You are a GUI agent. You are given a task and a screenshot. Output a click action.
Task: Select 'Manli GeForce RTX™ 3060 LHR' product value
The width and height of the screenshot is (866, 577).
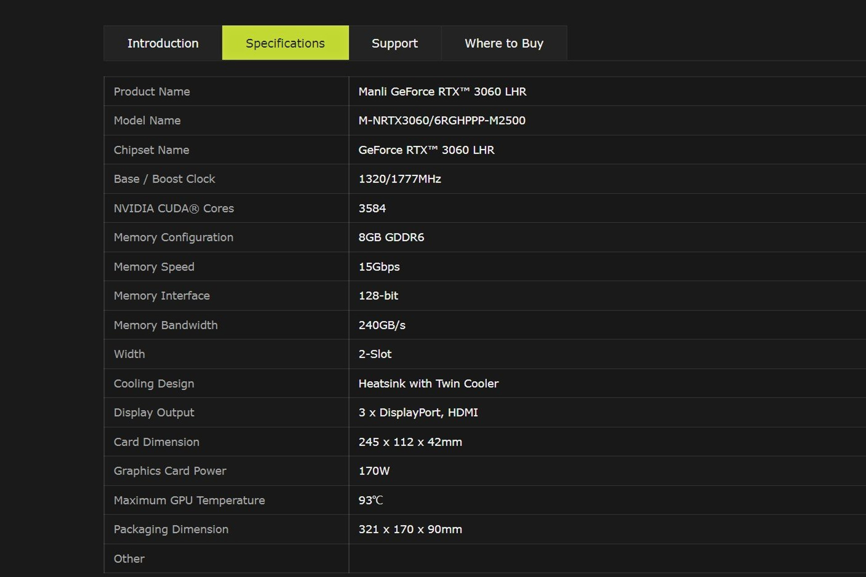pyautogui.click(x=442, y=92)
